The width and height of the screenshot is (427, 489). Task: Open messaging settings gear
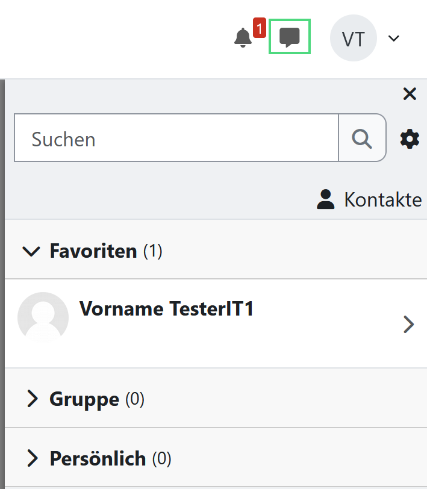[x=410, y=140]
